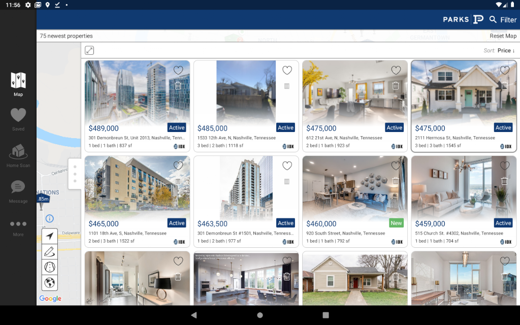Trash the 612 21st Ave listing

click(396, 85)
